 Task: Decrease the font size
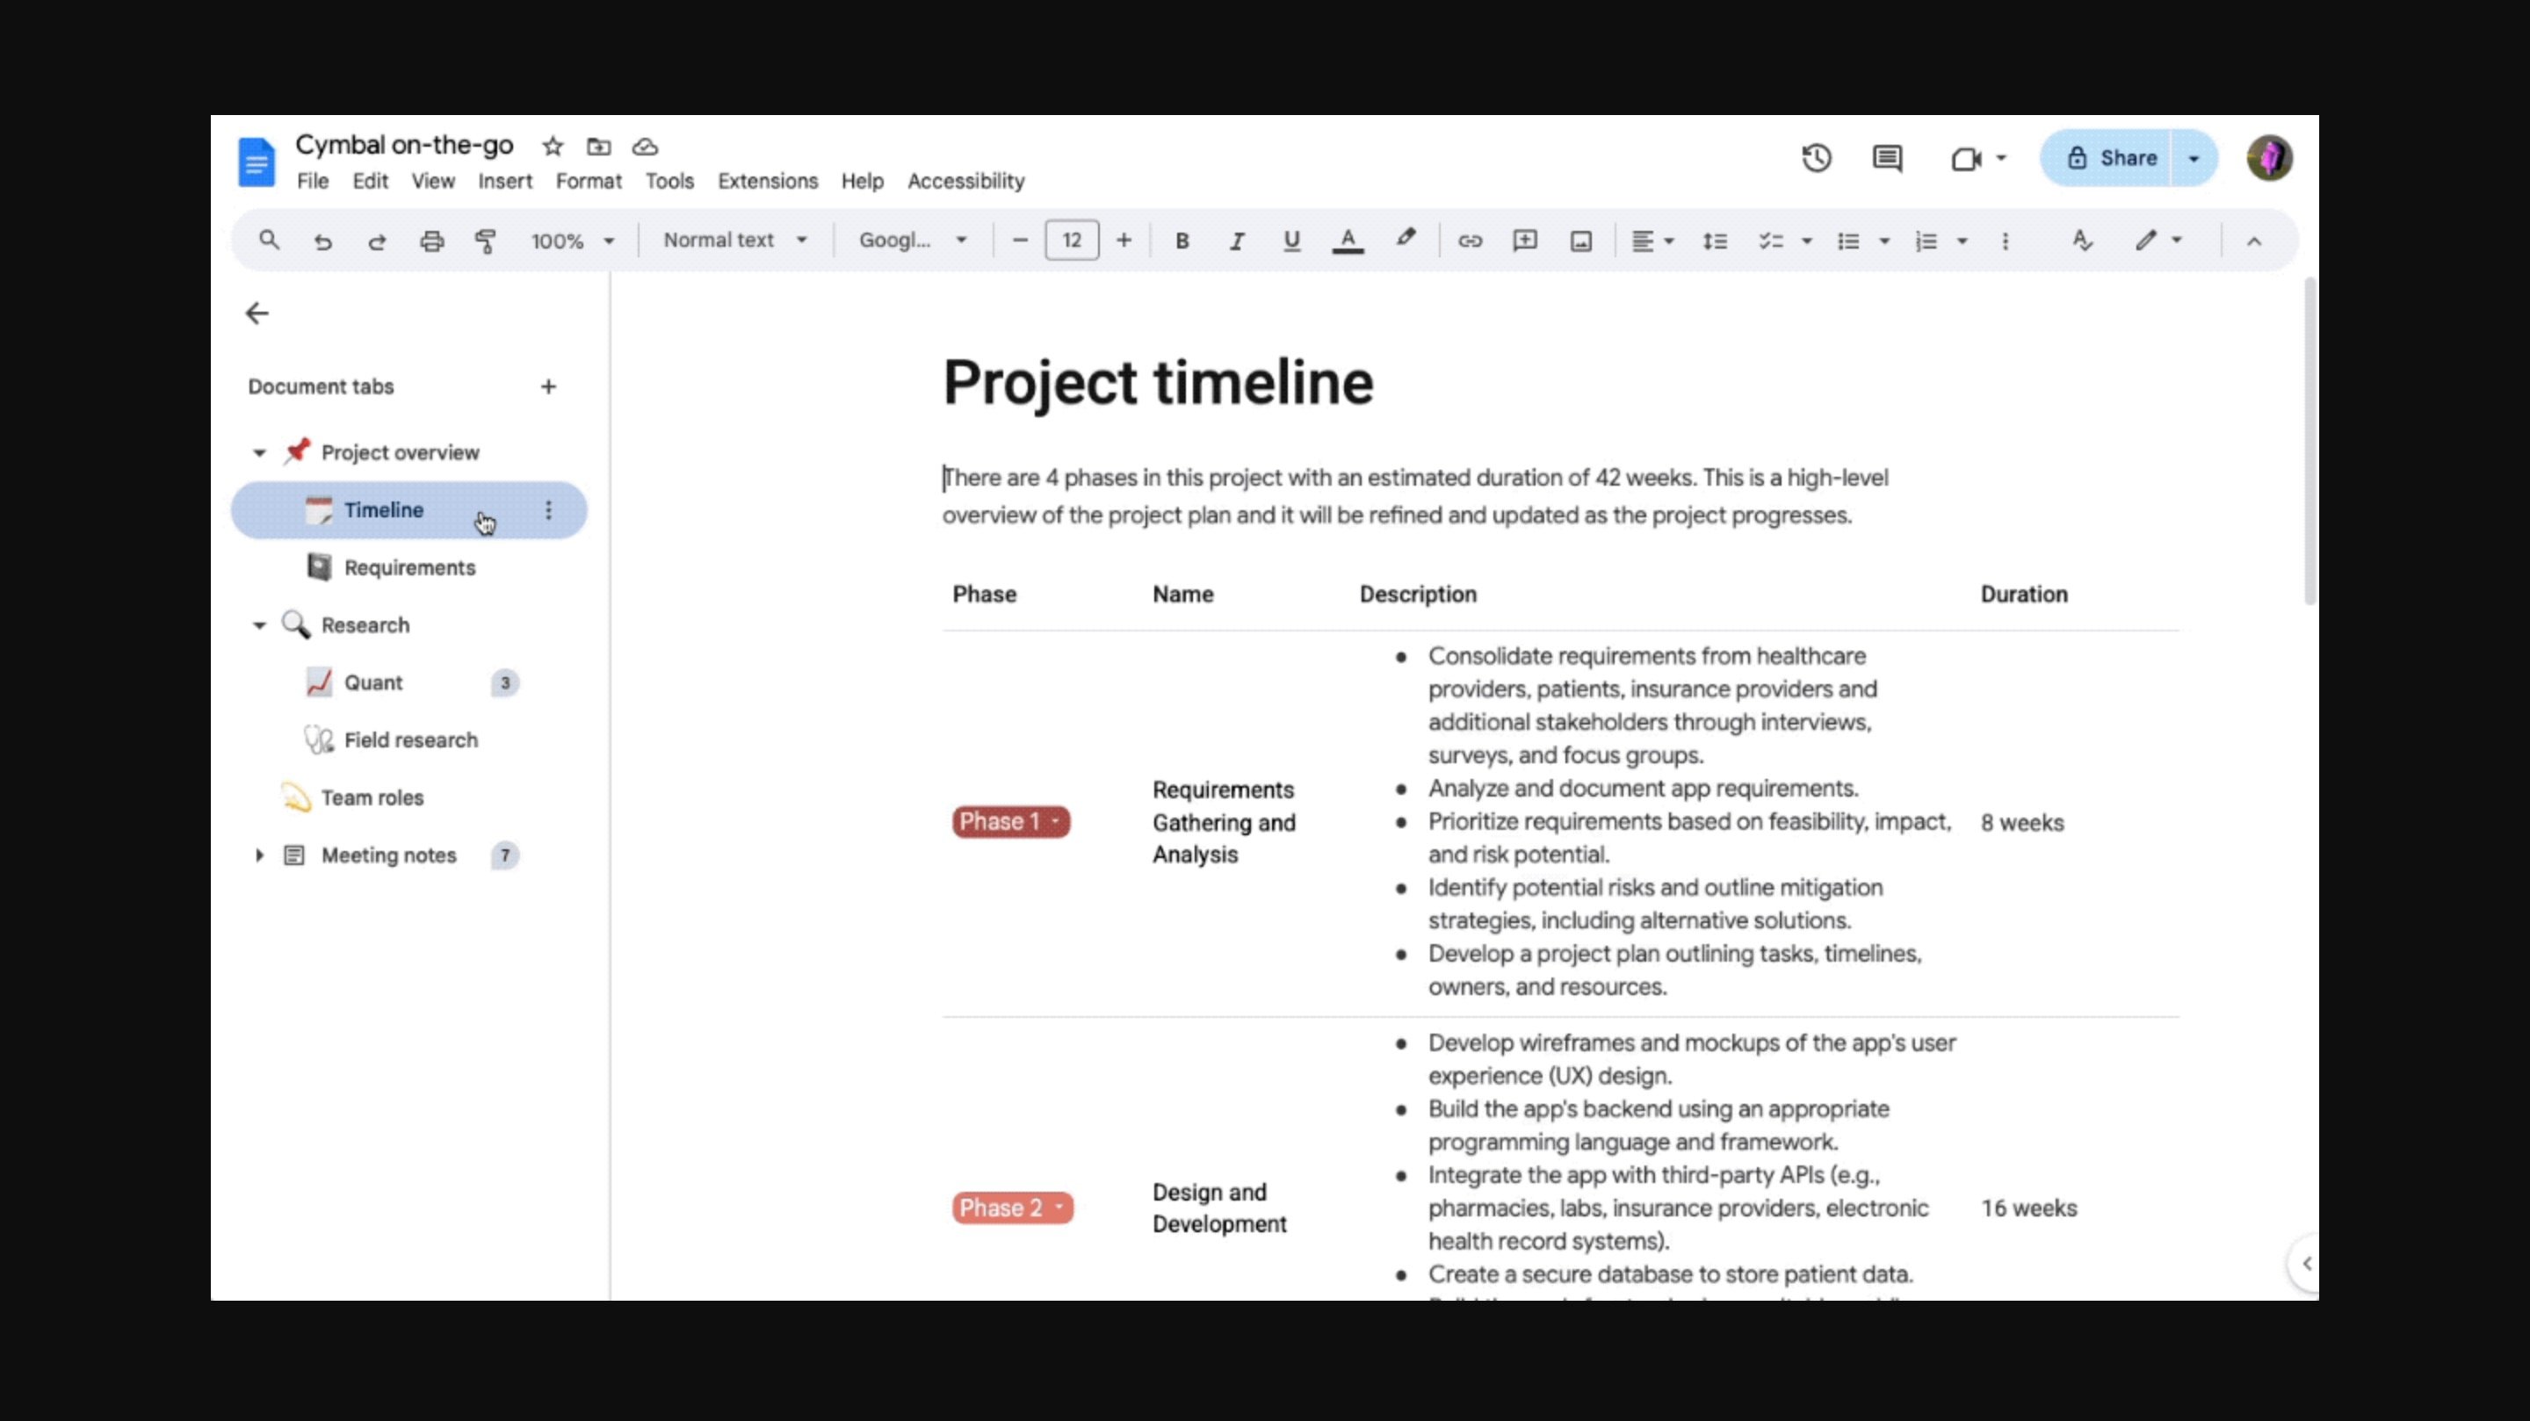[x=1019, y=241]
